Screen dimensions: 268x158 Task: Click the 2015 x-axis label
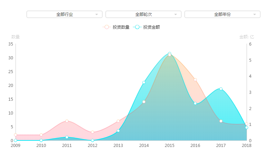point(170,146)
